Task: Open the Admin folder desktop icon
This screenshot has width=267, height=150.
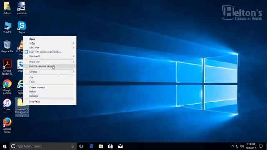Action: tap(7, 8)
